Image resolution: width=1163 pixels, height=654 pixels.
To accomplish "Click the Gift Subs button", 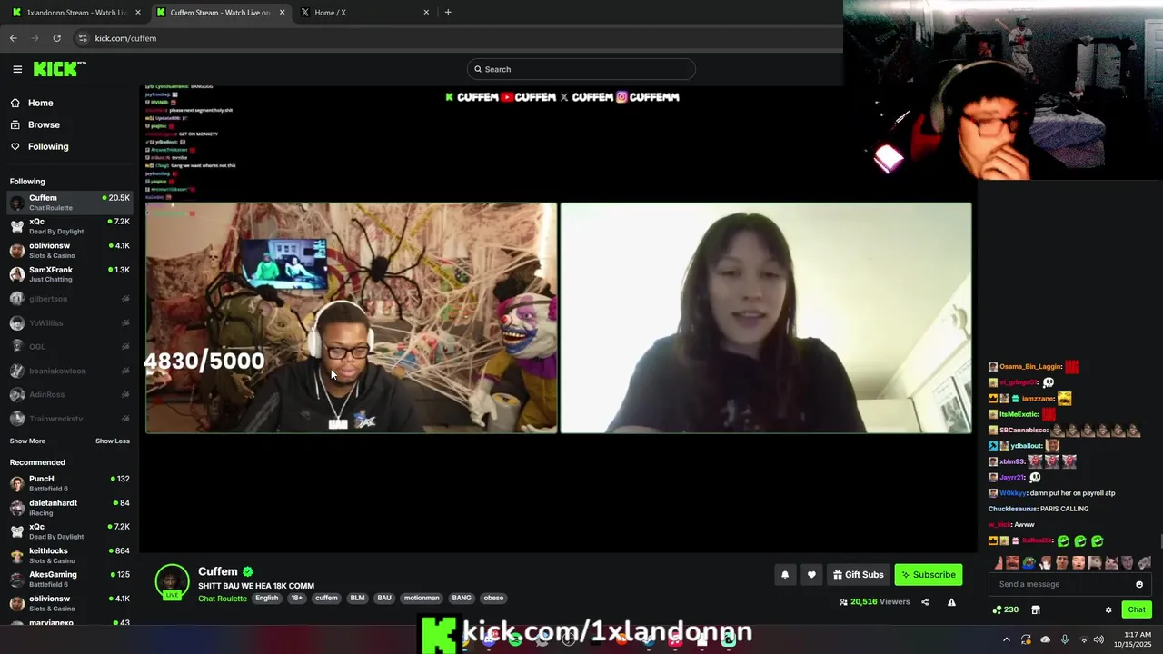I will point(859,575).
